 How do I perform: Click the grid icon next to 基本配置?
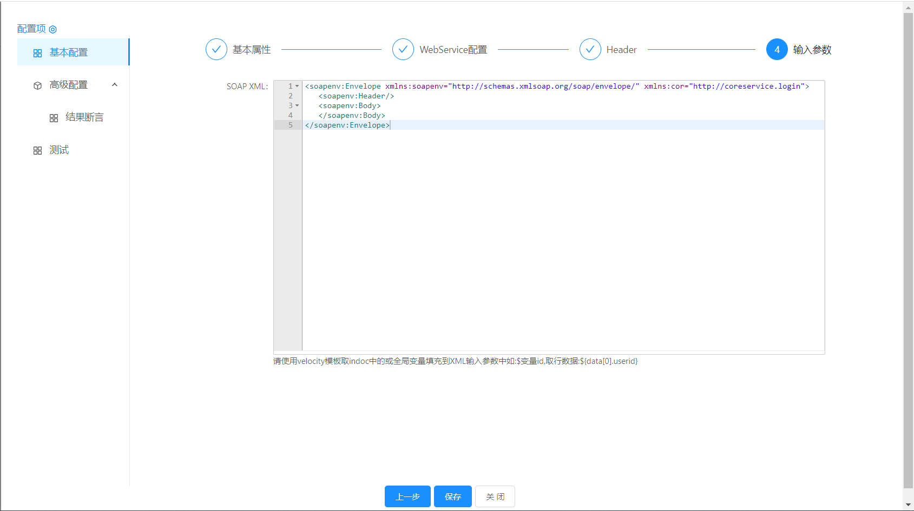coord(37,53)
